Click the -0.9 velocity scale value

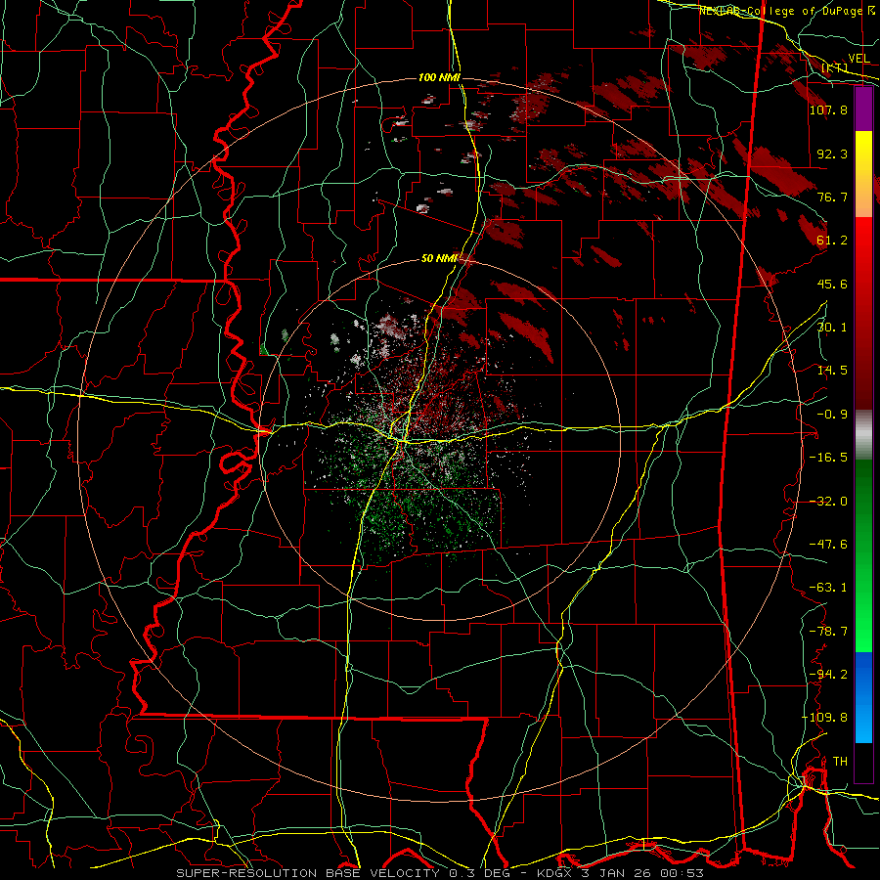[x=832, y=415]
